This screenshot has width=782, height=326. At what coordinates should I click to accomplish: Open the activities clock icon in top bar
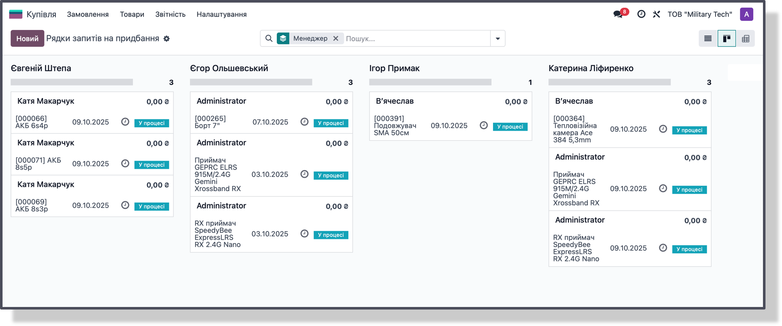tap(641, 14)
